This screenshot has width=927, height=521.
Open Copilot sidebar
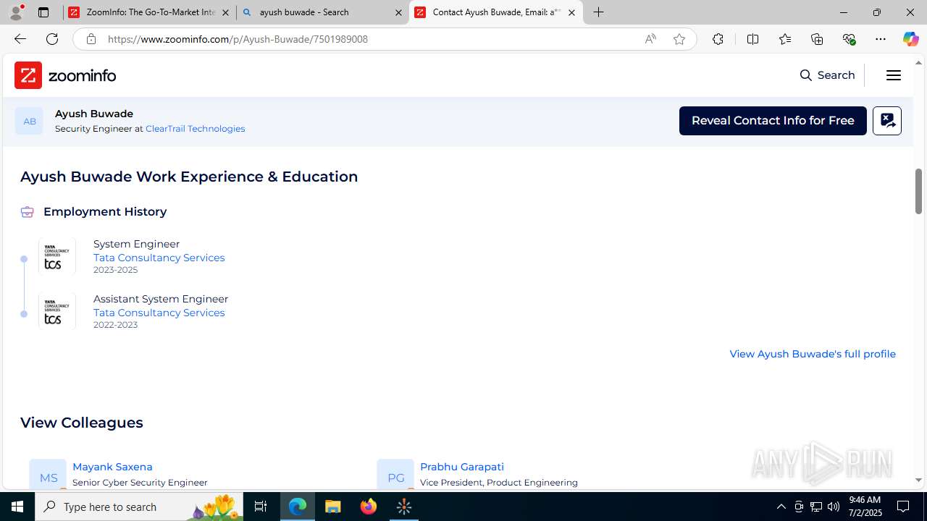pyautogui.click(x=910, y=39)
